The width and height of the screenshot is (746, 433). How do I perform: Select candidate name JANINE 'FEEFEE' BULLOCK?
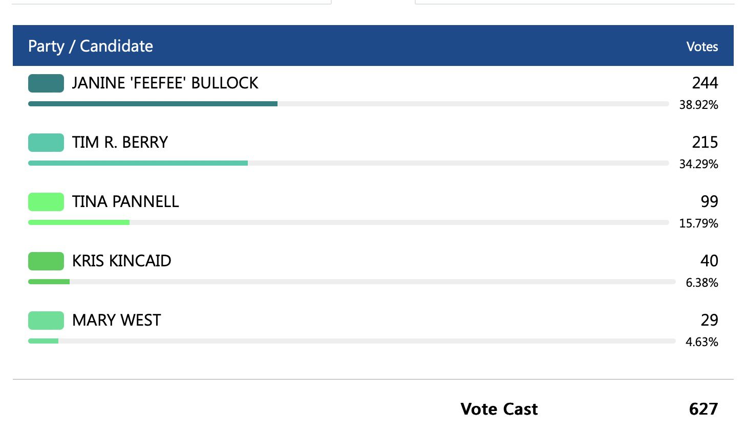[165, 83]
